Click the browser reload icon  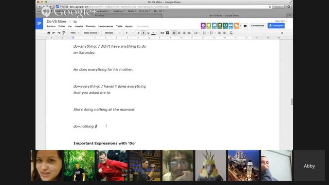pos(270,7)
